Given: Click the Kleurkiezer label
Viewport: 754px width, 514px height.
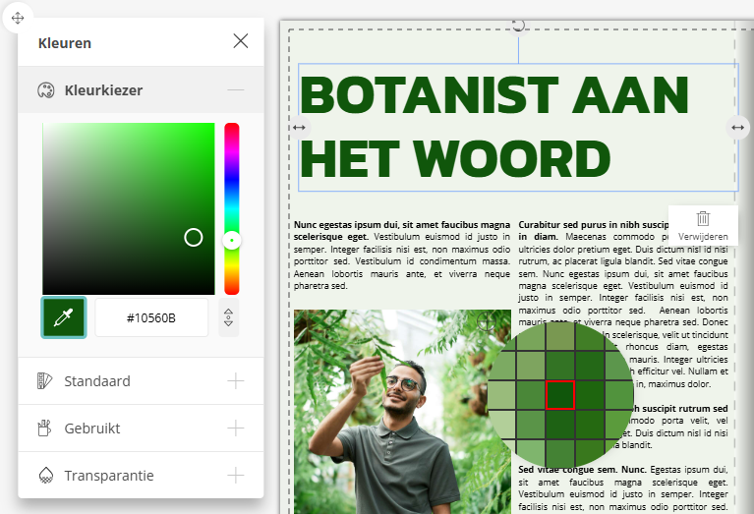Looking at the screenshot, I should [103, 89].
